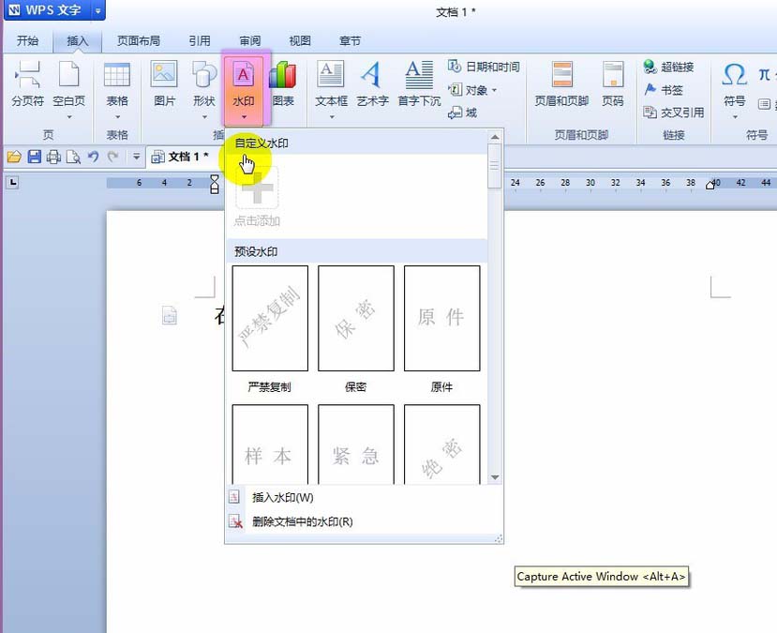Choose 插入水印(W) menu entry
Screen dimensions: 777x633
click(x=365, y=497)
